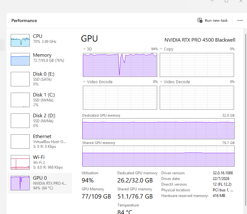Click the 26.2/32.0 GB dedicated memory value
This screenshot has width=247, height=214.
pyautogui.click(x=135, y=180)
